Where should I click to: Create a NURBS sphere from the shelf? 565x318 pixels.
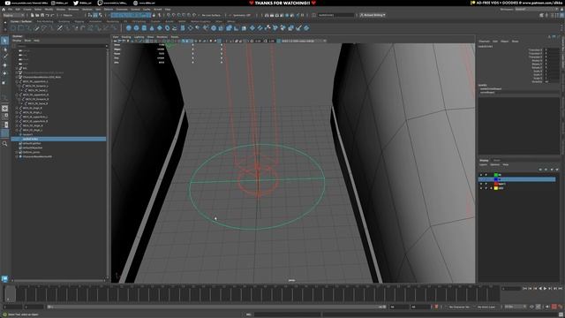(x=129, y=27)
